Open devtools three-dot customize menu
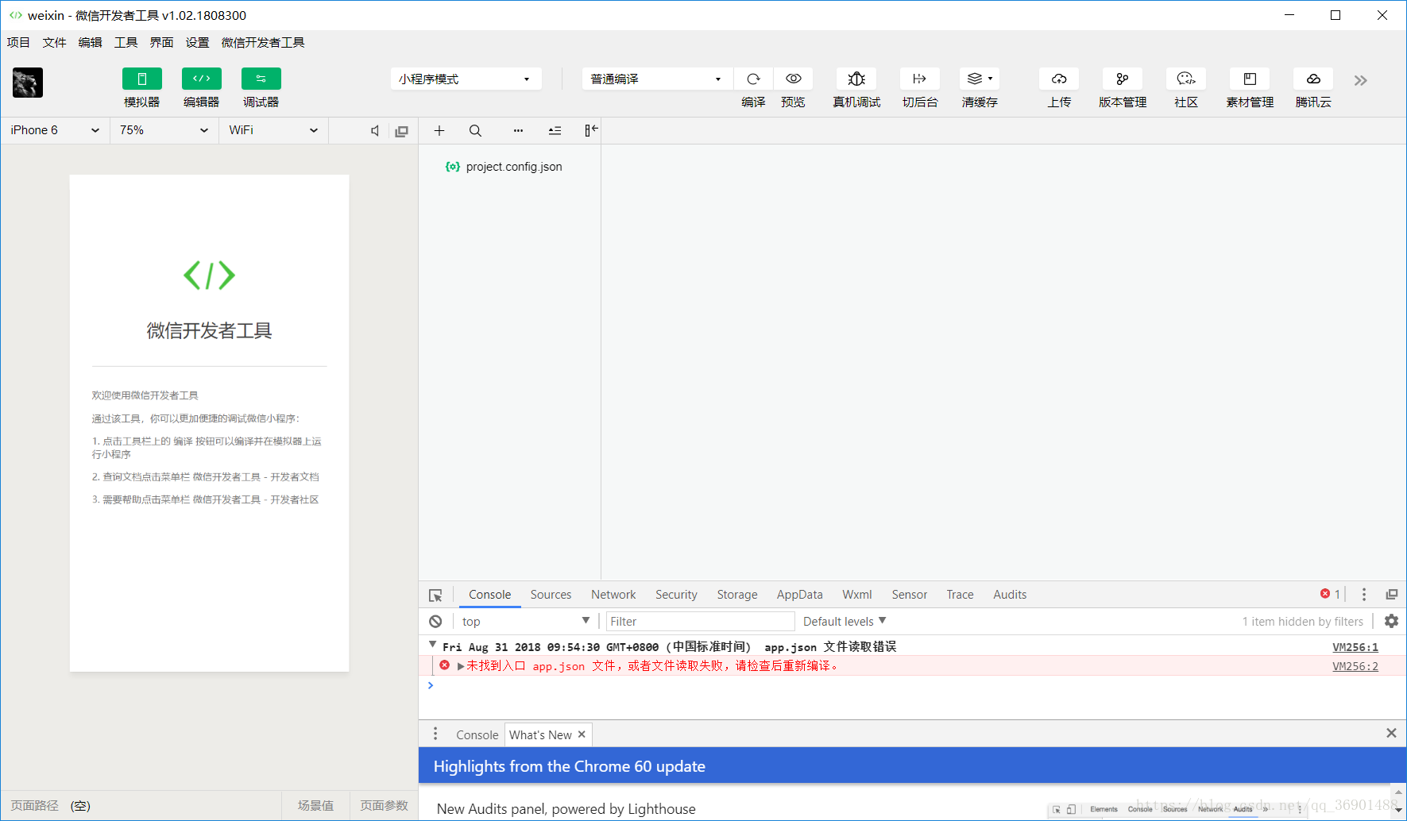 1364,594
